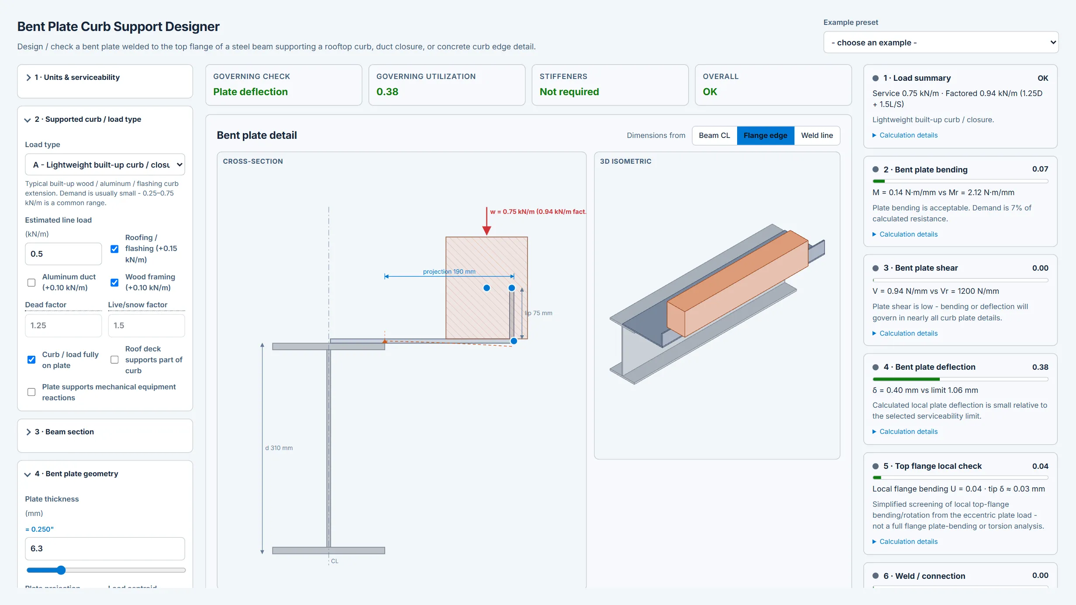This screenshot has width=1076, height=605.
Task: Click the projection 190 mm dimension label
Action: (x=449, y=272)
